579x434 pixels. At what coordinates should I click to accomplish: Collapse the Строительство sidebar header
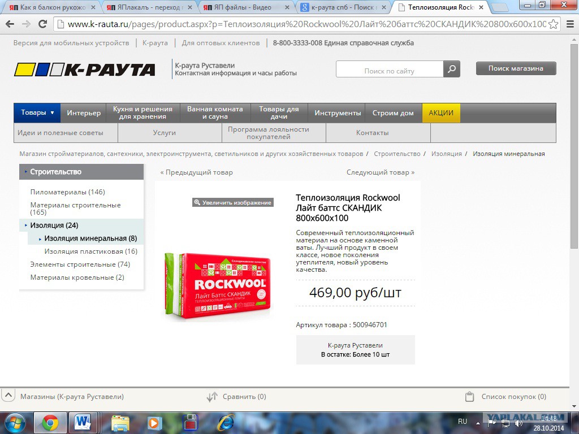81,172
